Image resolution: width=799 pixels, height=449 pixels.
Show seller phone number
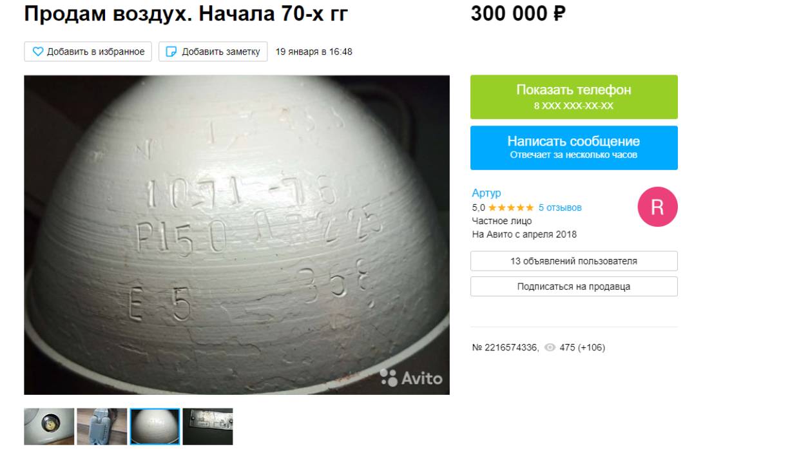(574, 97)
